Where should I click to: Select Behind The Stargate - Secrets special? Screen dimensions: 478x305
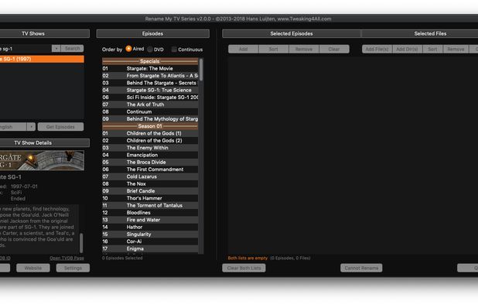click(x=150, y=83)
